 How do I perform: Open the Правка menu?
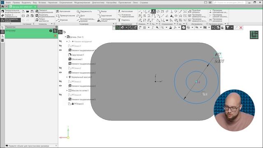tap(16, 2)
